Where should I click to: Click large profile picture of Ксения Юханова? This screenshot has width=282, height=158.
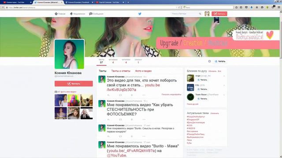[x=69, y=54]
